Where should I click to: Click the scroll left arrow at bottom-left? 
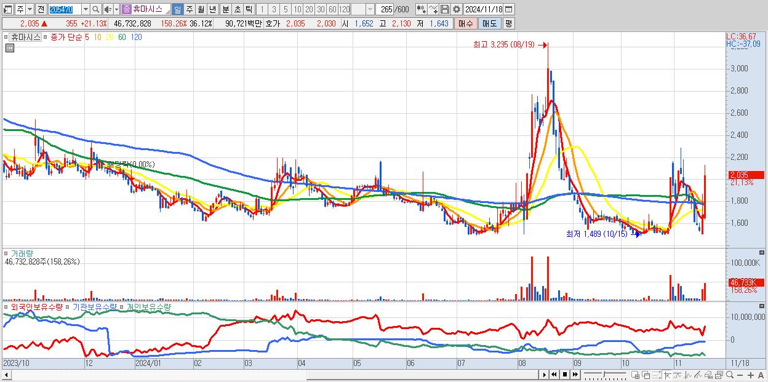click(x=6, y=375)
